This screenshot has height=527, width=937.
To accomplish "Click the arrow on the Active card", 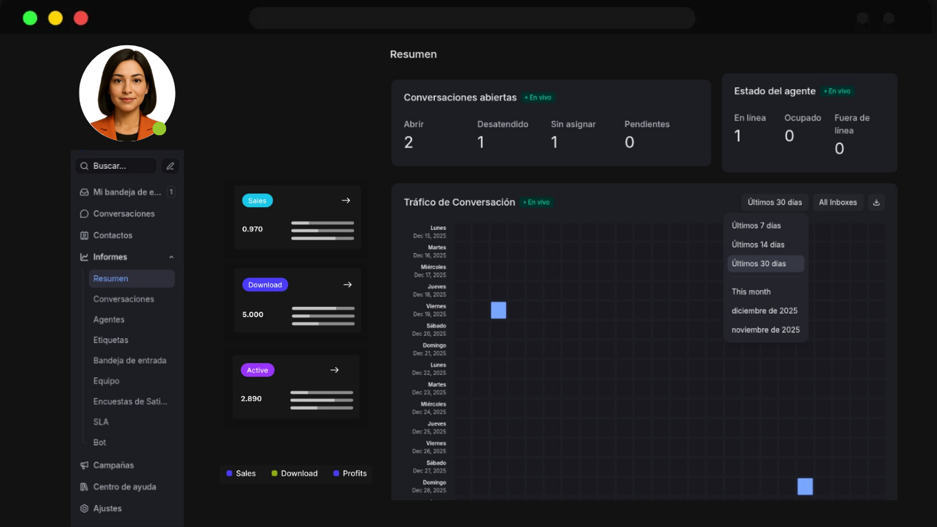I will coord(334,370).
